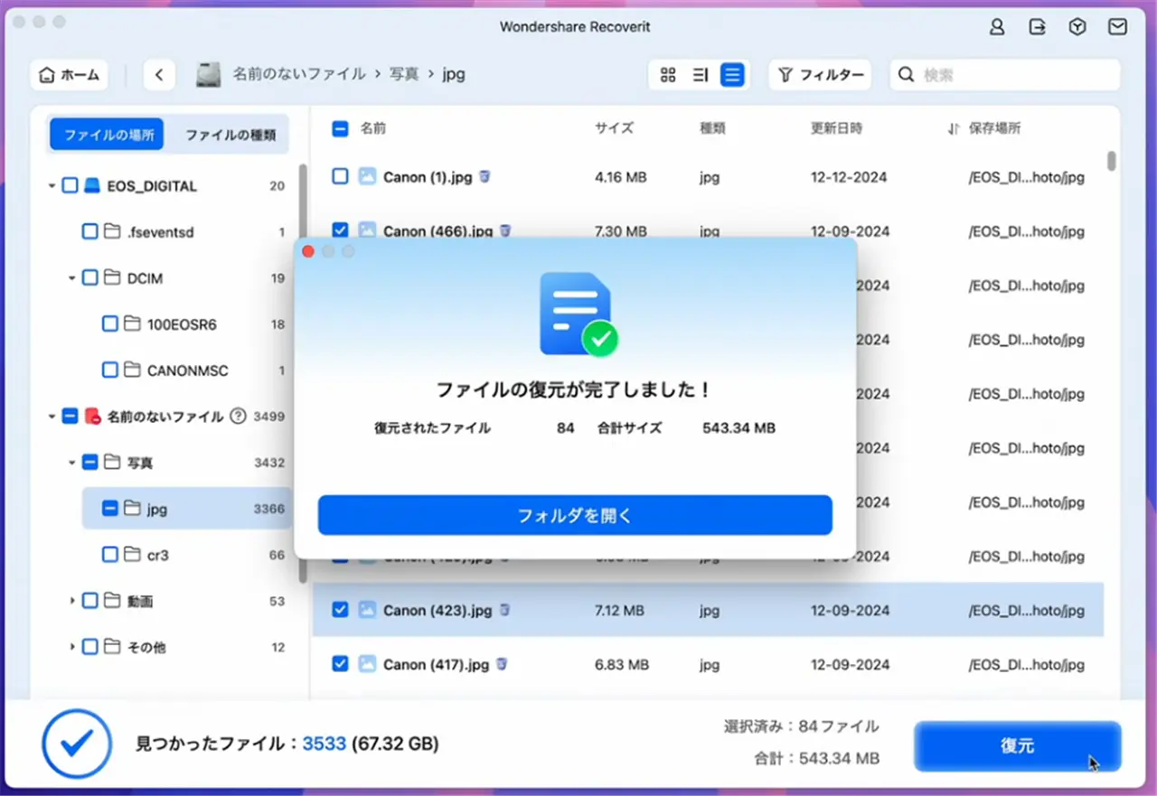Uncheck the Canon (423).jpg checkbox
Screen dimensions: 1157x796
pos(340,611)
